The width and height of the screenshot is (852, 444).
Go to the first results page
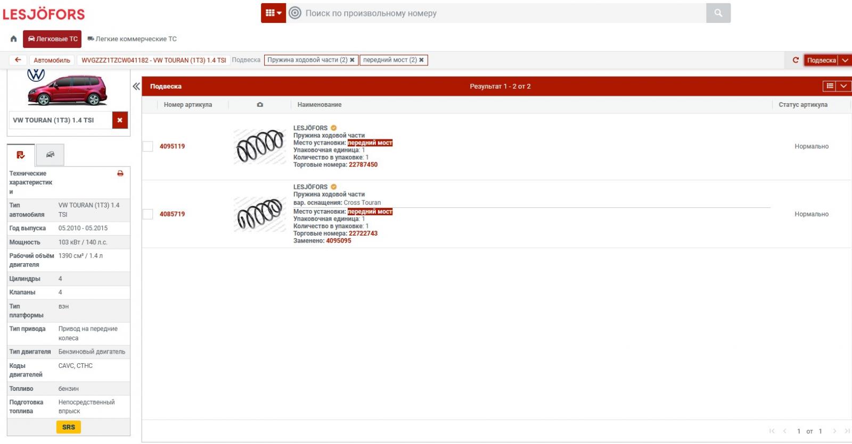pyautogui.click(x=772, y=431)
